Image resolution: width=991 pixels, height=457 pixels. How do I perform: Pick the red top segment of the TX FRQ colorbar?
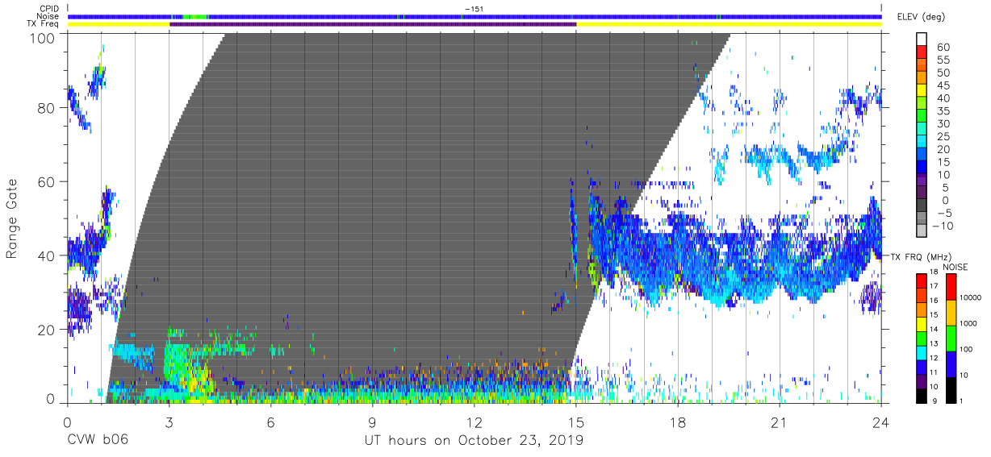tap(922, 280)
